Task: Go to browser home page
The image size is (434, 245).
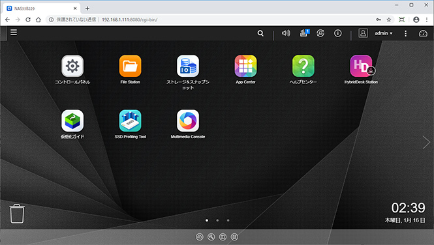Action: [x=39, y=20]
